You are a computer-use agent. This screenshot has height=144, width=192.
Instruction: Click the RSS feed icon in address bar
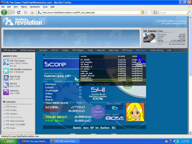142,12
